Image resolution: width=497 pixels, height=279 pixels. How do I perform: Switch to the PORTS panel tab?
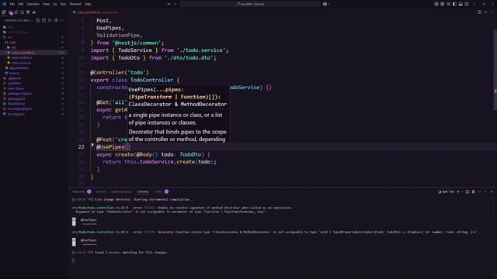[158, 191]
